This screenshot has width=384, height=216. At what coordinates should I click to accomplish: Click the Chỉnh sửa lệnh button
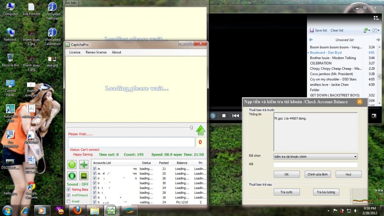[318, 174]
